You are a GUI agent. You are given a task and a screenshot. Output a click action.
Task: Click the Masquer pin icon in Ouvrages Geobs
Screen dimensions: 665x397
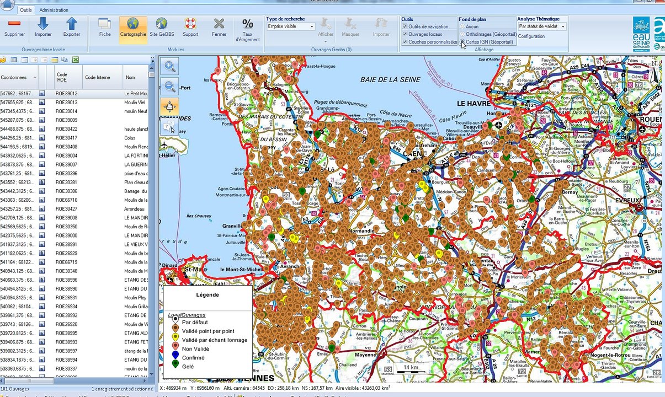click(x=350, y=23)
